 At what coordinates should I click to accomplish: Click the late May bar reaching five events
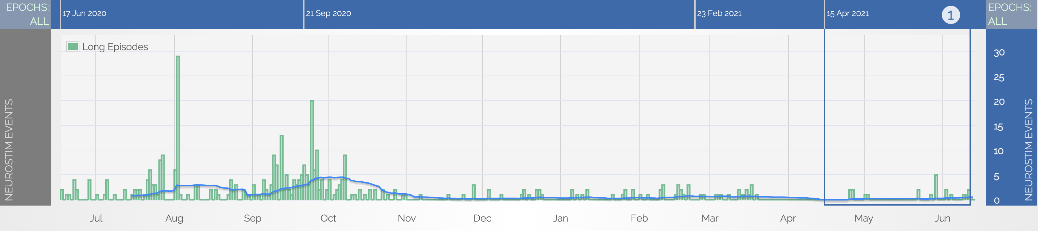pyautogui.click(x=936, y=187)
